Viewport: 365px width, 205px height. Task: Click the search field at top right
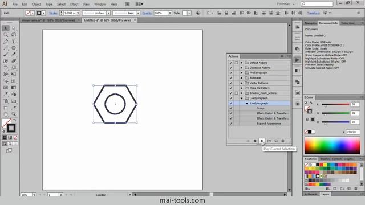click(317, 4)
